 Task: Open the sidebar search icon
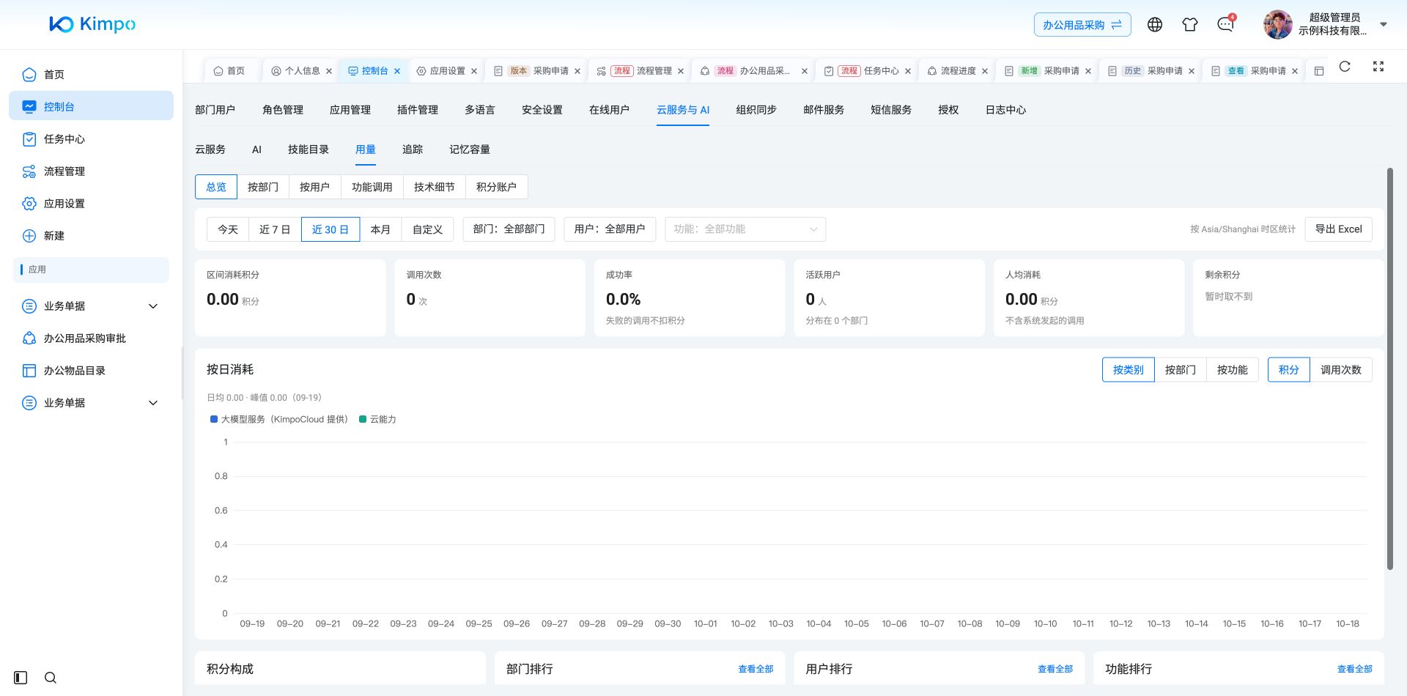tap(51, 678)
